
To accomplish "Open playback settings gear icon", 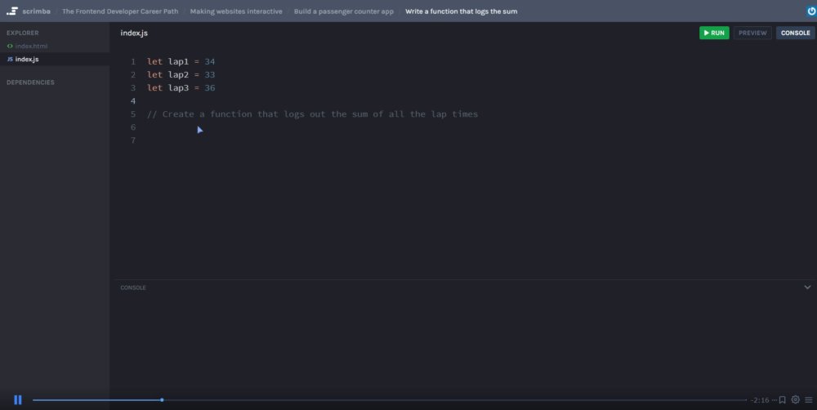I will pos(795,399).
